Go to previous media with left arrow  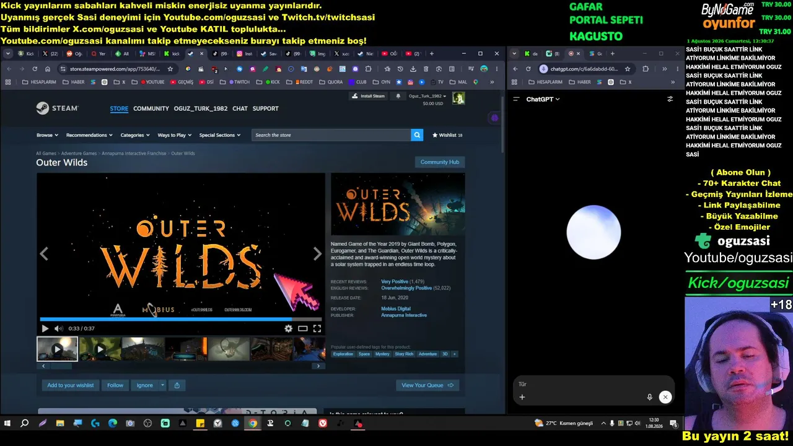(44, 253)
